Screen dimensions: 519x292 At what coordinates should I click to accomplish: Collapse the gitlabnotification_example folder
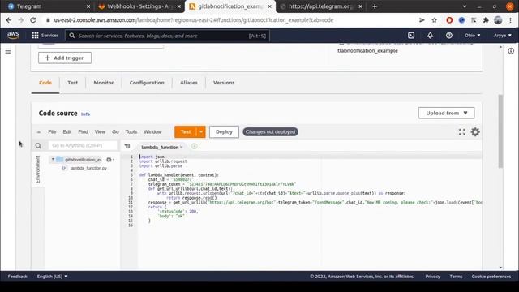(53, 160)
